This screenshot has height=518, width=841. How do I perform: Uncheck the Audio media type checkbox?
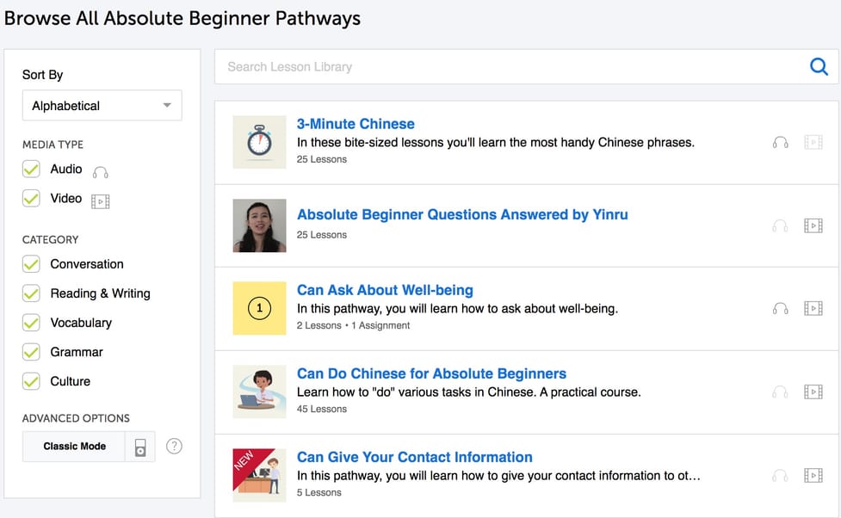[x=31, y=169]
